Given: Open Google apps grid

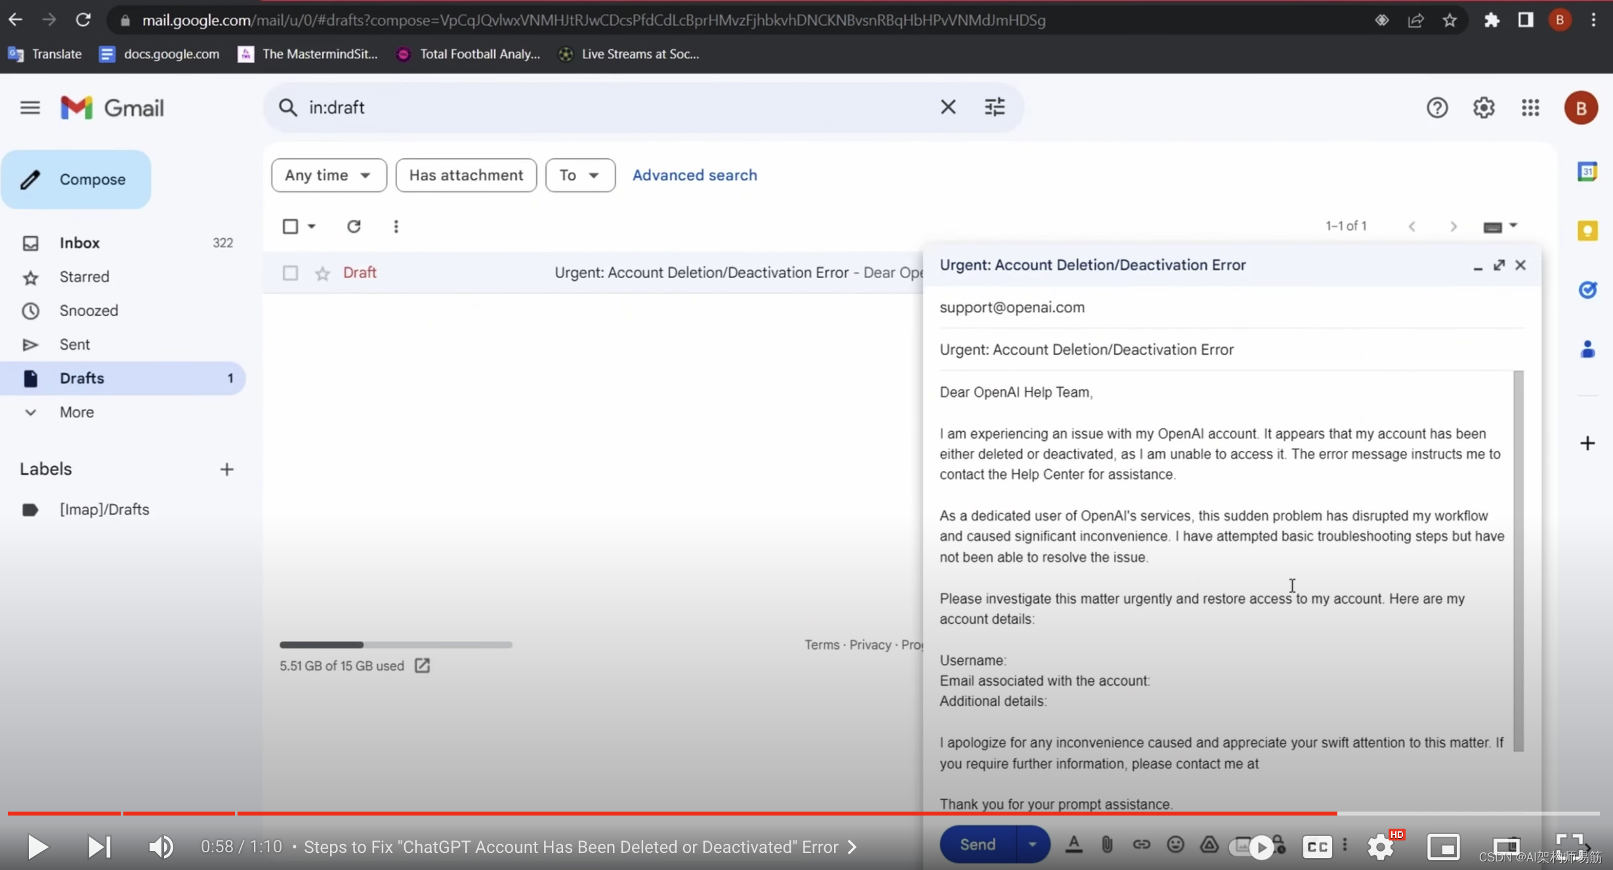Looking at the screenshot, I should pos(1530,108).
